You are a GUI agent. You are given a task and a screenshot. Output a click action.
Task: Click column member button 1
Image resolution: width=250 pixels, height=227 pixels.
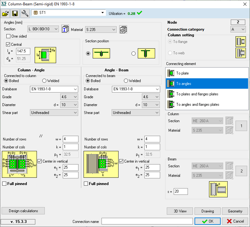click(x=241, y=126)
